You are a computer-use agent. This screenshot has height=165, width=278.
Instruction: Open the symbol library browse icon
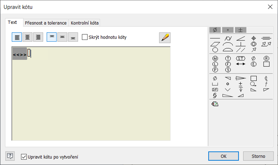pos(215,104)
